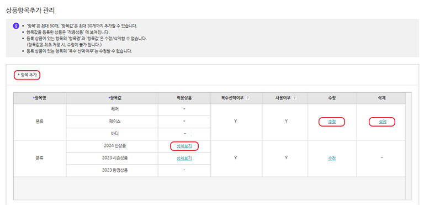
Task: Click the 헤어 item value cell
Action: coord(112,109)
